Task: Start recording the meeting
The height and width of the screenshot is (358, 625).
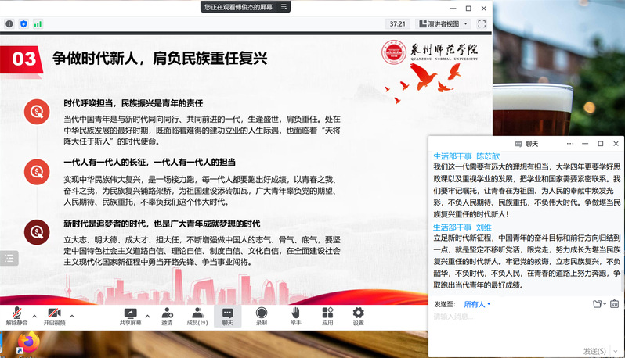Action: coord(262,313)
